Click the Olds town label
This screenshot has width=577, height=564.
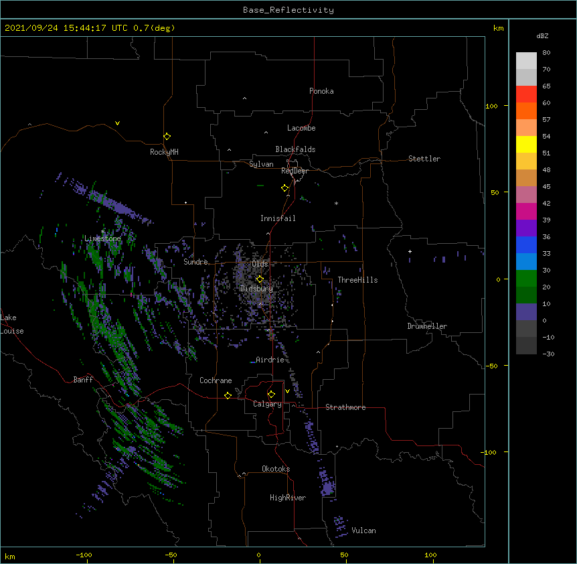coord(260,264)
